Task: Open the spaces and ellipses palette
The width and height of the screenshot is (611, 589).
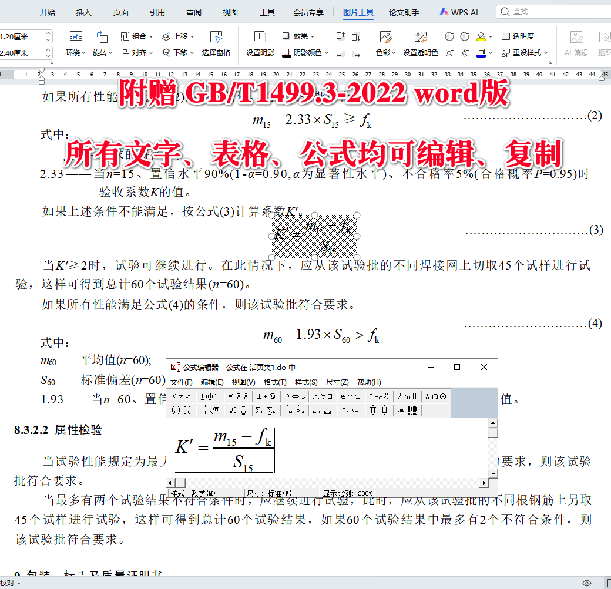Action: tap(210, 396)
